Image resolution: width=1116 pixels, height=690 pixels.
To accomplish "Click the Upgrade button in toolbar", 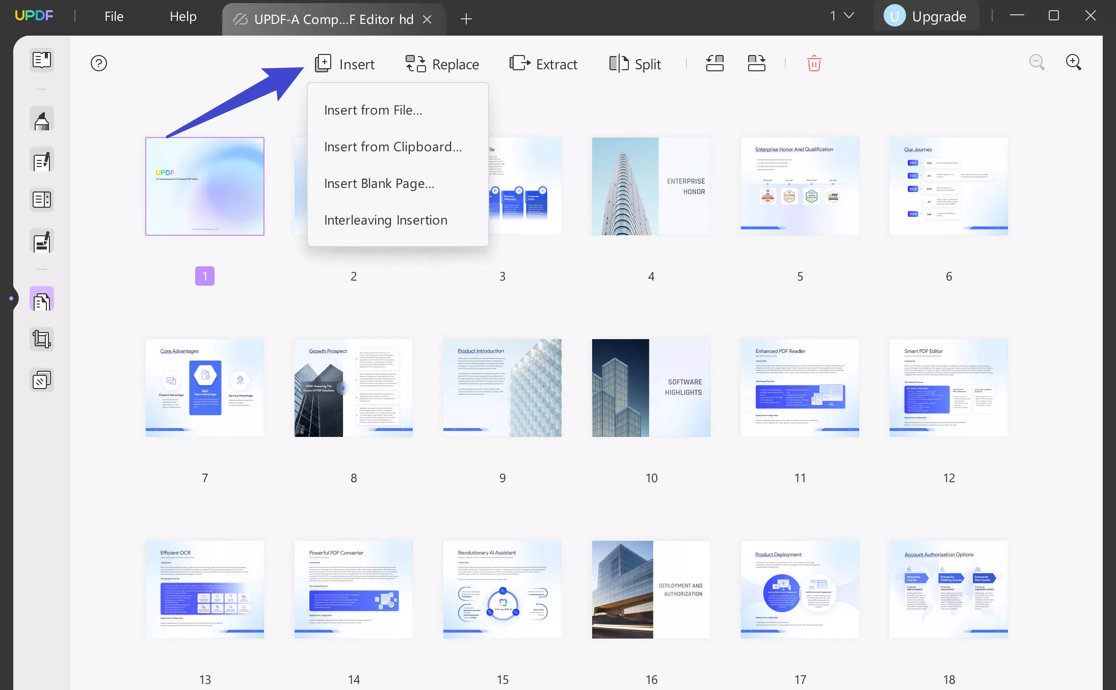I will pyautogui.click(x=927, y=14).
